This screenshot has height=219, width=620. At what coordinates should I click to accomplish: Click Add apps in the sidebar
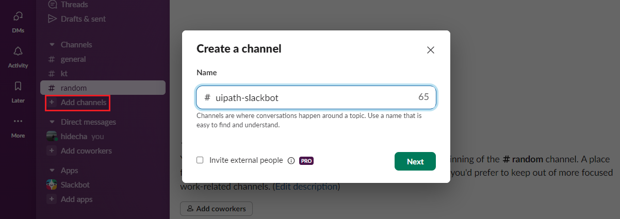point(76,199)
